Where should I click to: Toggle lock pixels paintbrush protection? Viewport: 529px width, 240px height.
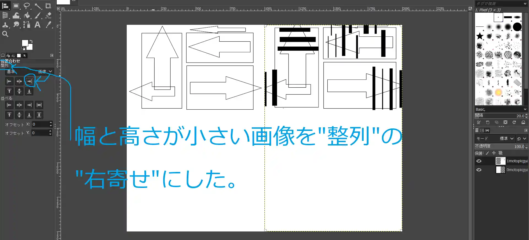(x=487, y=153)
